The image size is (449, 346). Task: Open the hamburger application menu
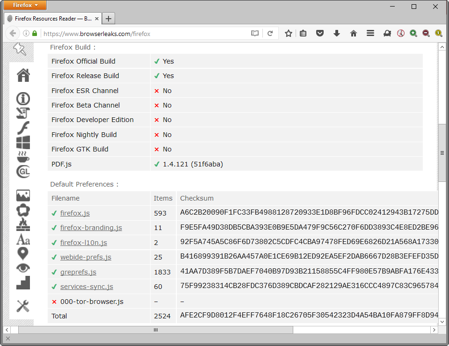pyautogui.click(x=370, y=34)
